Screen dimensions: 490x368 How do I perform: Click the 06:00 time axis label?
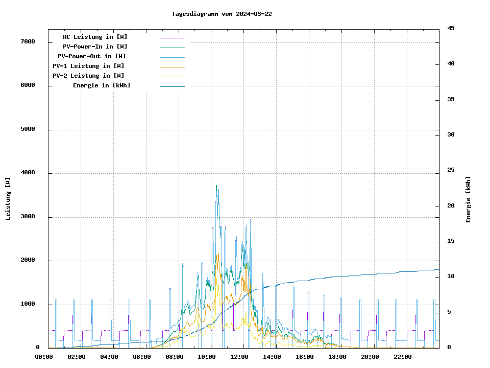[141, 357]
